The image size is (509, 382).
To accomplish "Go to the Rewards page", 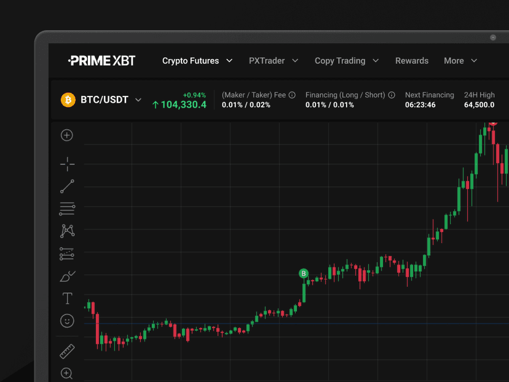I will click(412, 61).
